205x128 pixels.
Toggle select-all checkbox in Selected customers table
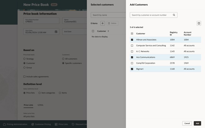[x=93, y=31]
